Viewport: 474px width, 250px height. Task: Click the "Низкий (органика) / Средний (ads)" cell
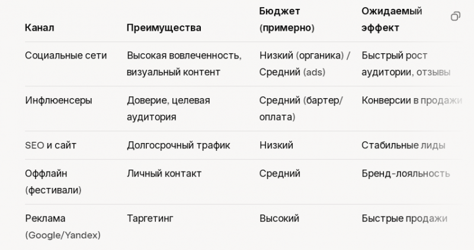(x=305, y=64)
